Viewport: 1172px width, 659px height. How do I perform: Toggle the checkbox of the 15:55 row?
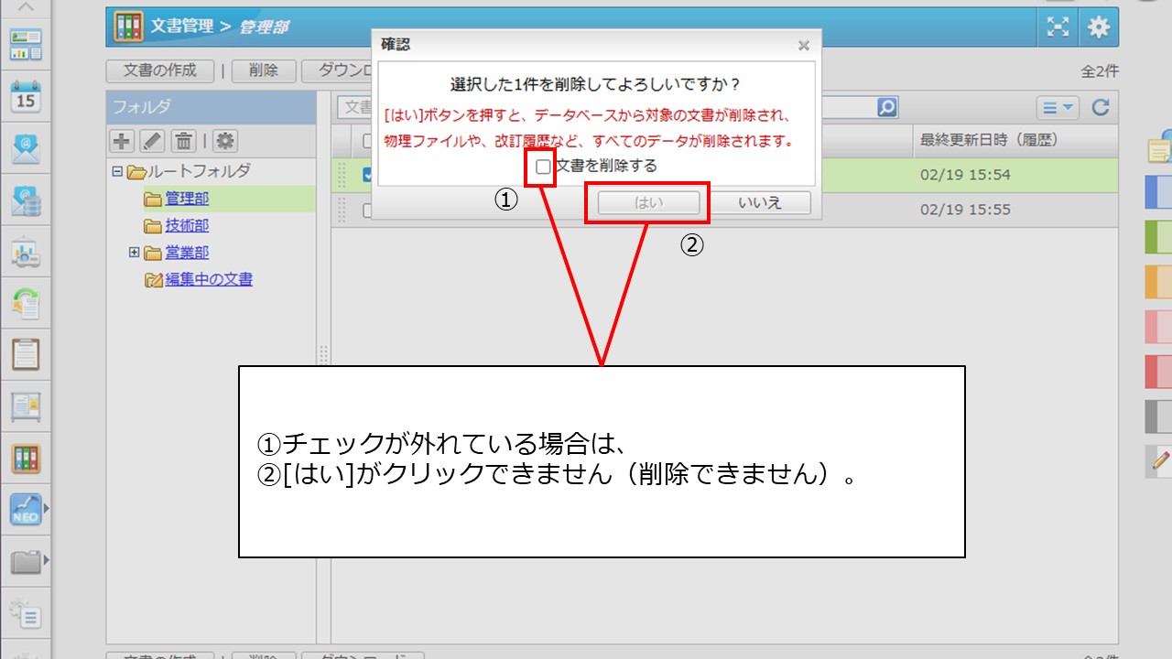[367, 210]
